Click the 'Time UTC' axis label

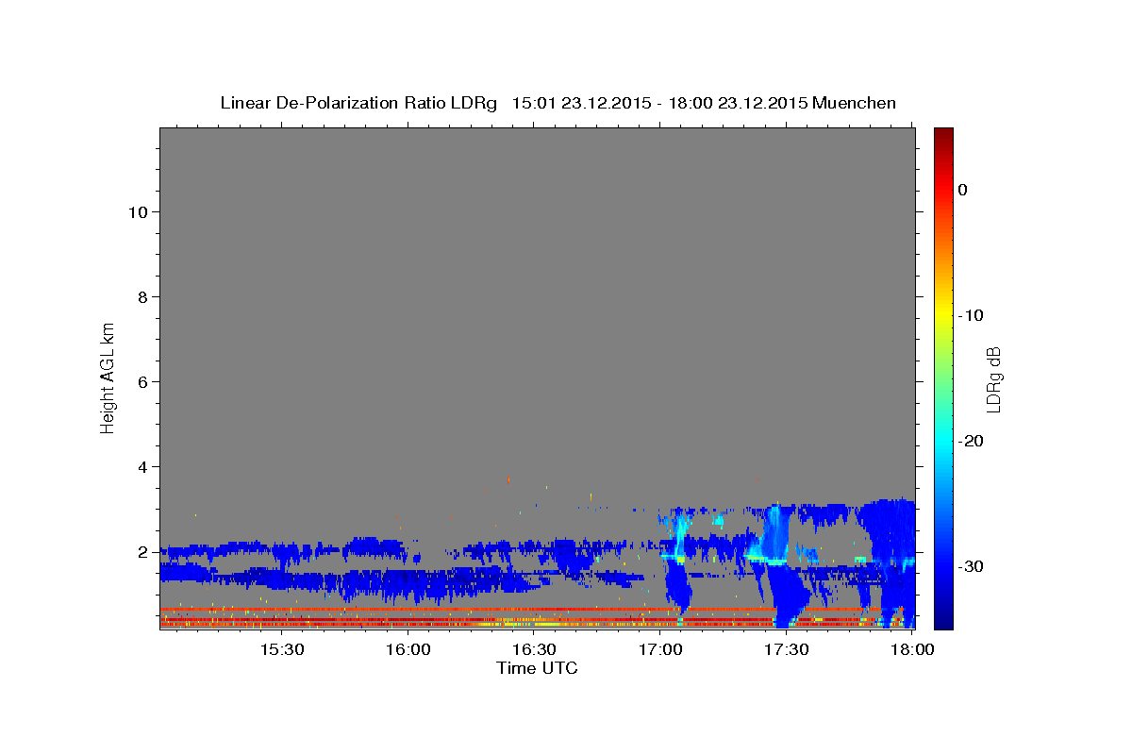pos(537,668)
